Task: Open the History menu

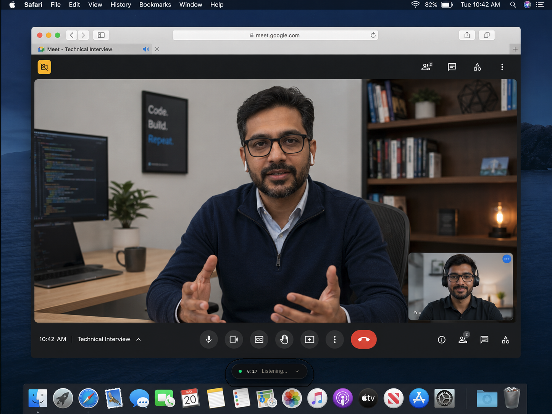Action: pos(121,5)
